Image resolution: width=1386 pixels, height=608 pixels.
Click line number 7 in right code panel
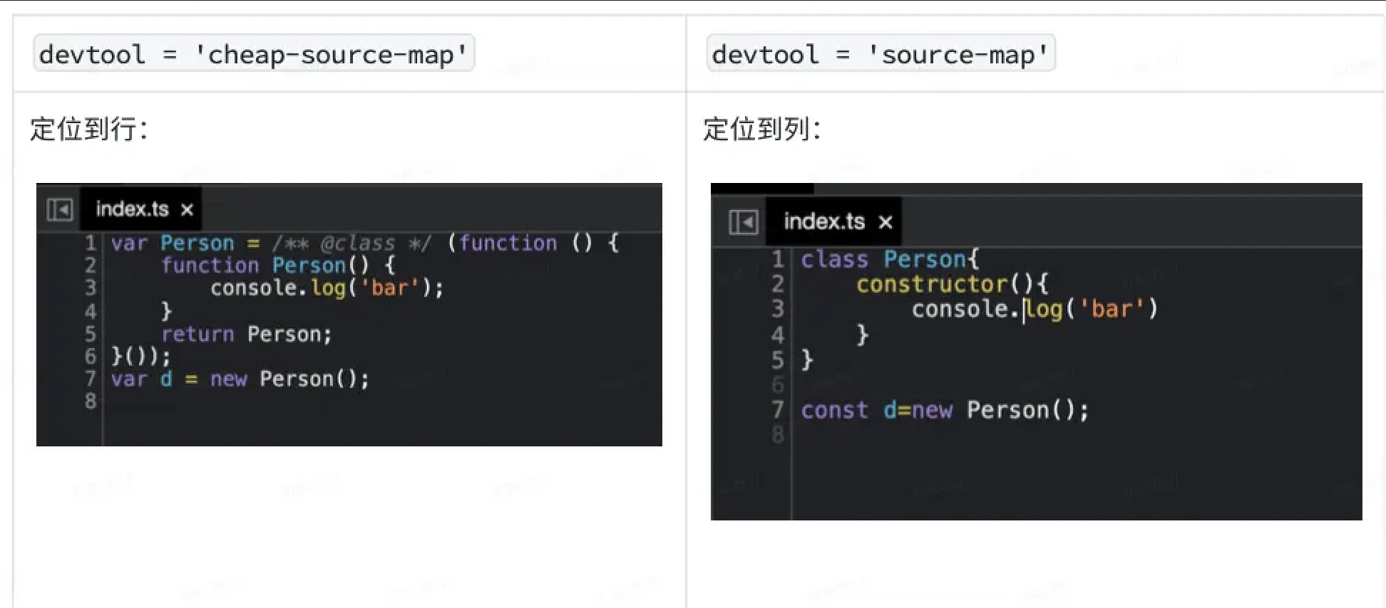pyautogui.click(x=778, y=410)
